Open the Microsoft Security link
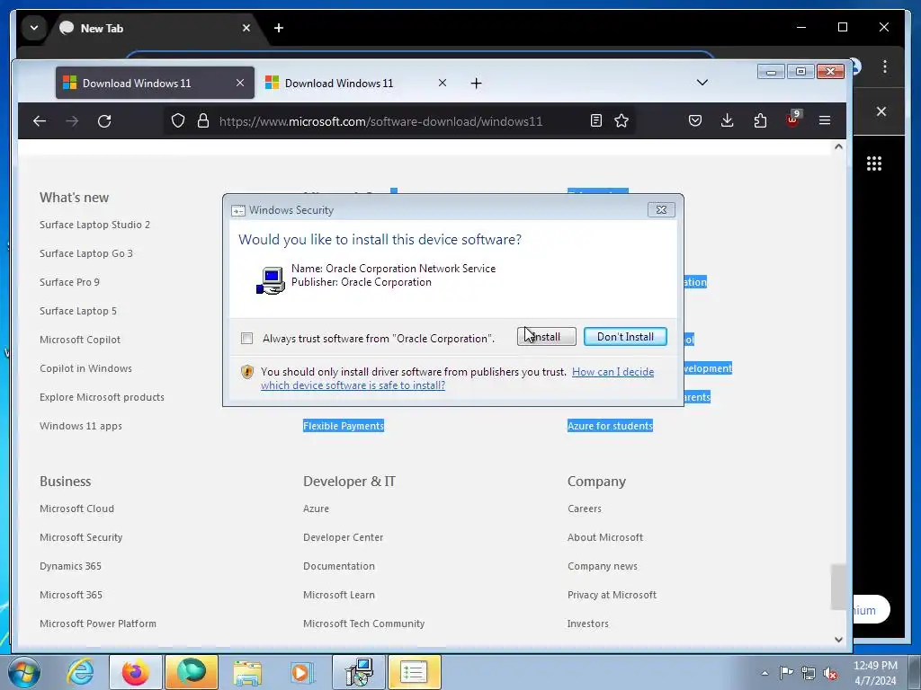This screenshot has width=921, height=690. [81, 537]
